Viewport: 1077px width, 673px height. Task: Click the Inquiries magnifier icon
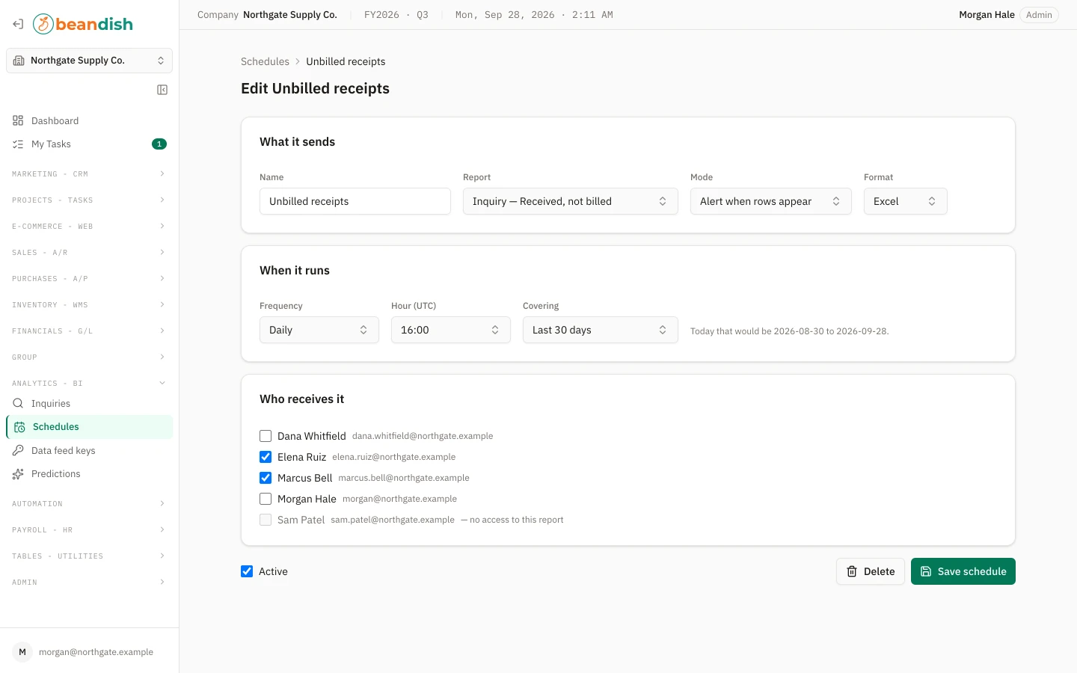[x=18, y=403]
